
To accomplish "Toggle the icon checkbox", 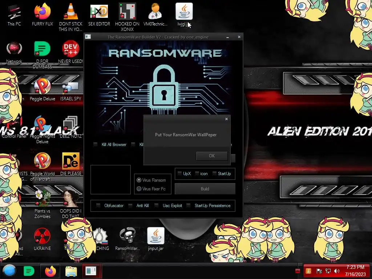I will pyautogui.click(x=197, y=174).
